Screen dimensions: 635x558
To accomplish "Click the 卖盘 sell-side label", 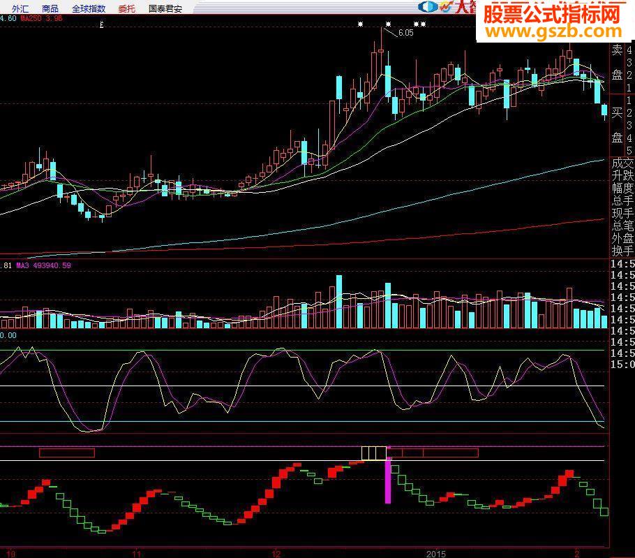I will pos(617,62).
